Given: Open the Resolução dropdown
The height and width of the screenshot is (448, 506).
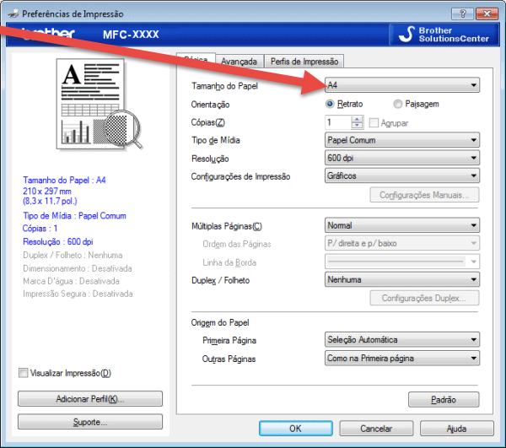Looking at the screenshot, I should (401, 159).
